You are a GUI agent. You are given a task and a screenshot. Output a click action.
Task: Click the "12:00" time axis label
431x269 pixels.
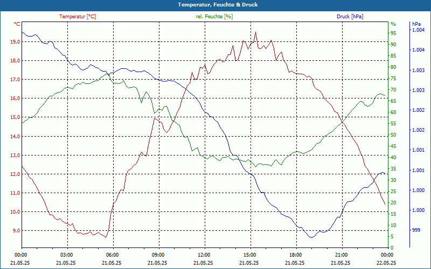point(204,255)
